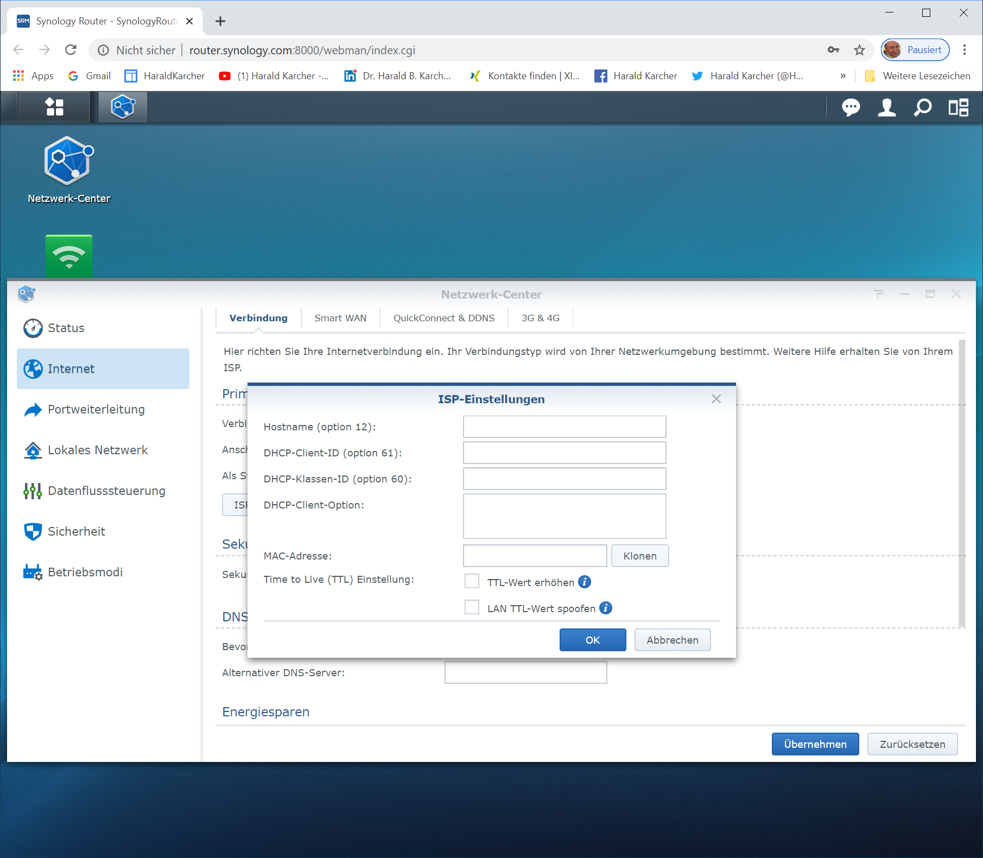Open Lokales Netzwerk in the sidebar
The image size is (983, 858).
pyautogui.click(x=98, y=450)
